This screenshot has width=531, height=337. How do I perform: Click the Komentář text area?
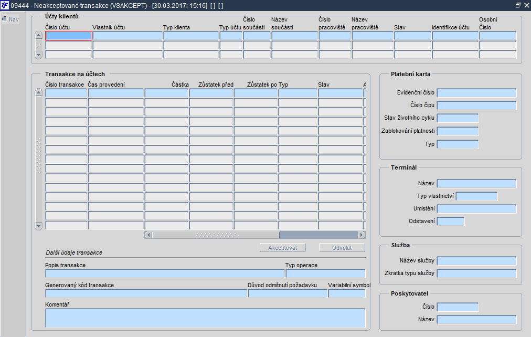(x=205, y=318)
